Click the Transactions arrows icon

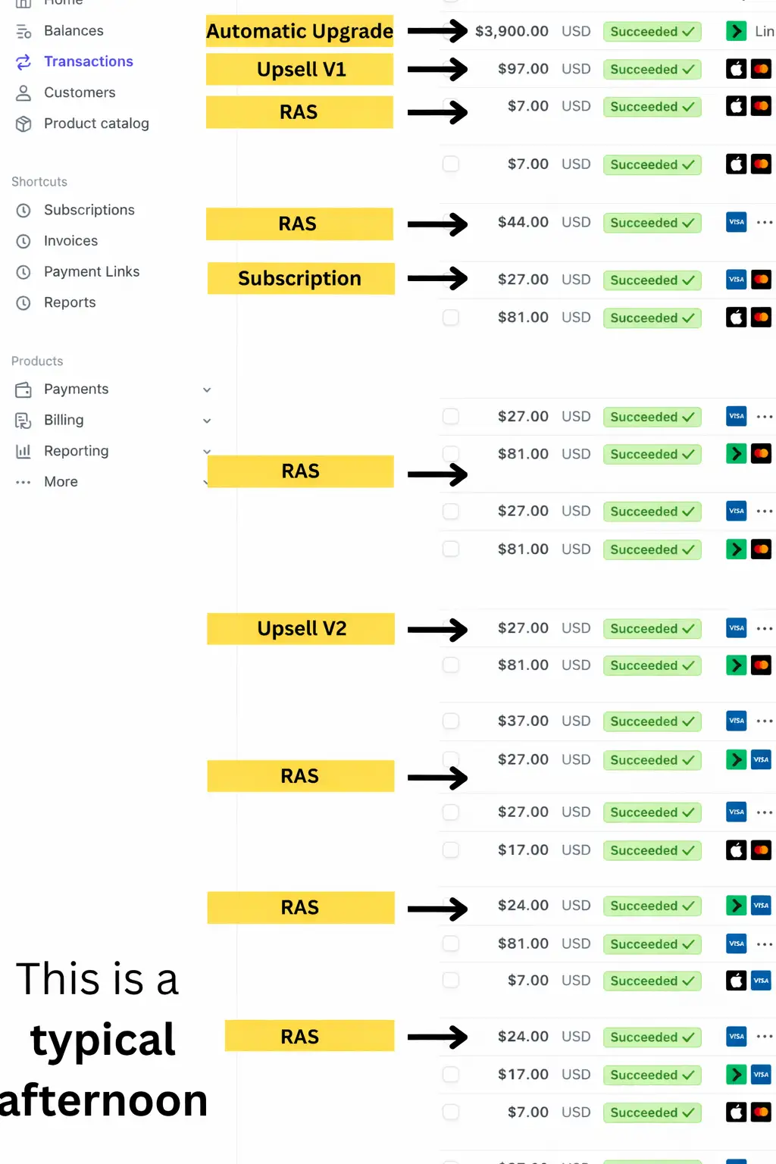point(23,61)
